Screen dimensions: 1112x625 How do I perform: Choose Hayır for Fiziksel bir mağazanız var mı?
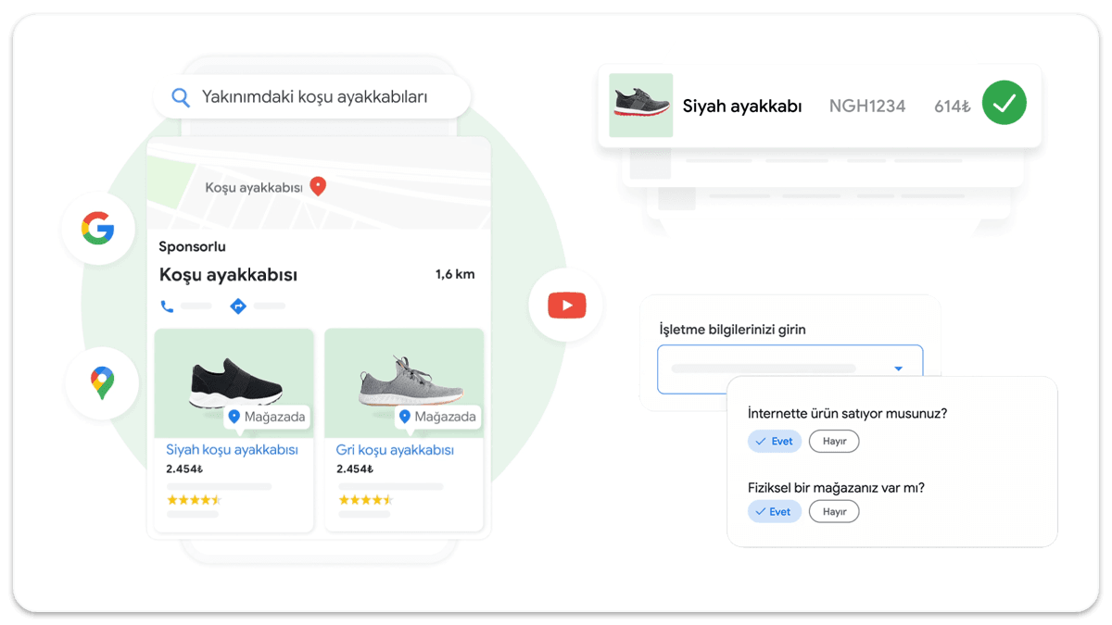pos(833,511)
